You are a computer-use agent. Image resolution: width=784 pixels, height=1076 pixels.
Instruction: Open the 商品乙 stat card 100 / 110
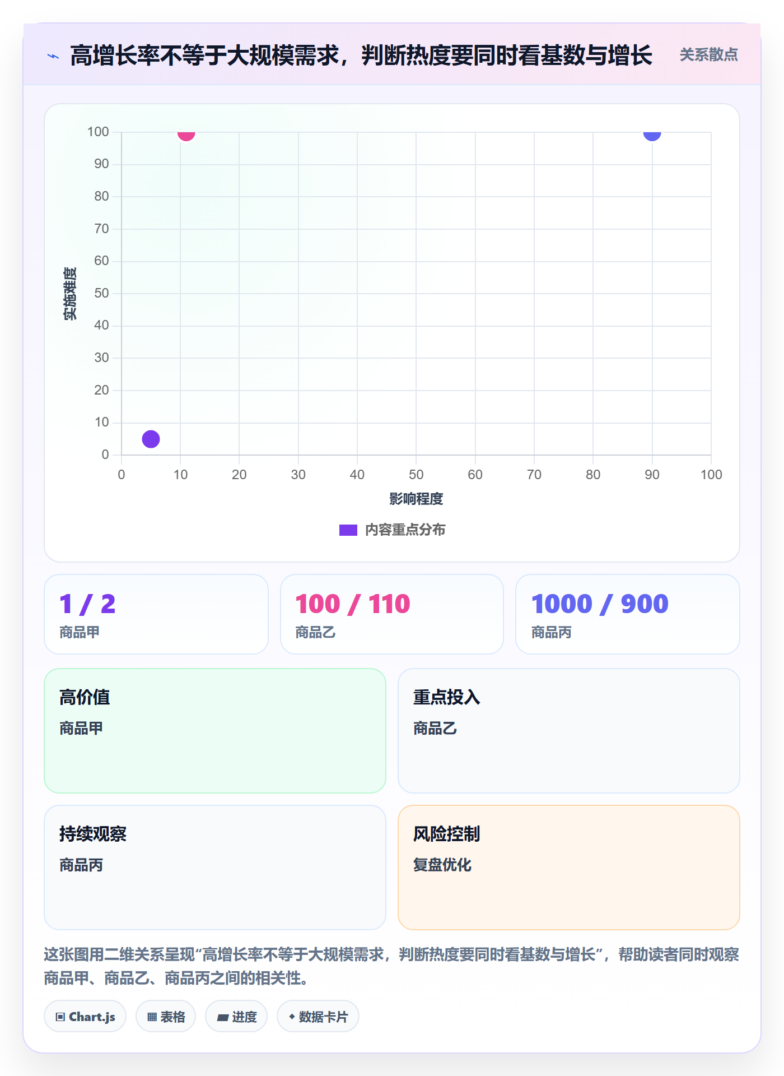[x=392, y=614]
